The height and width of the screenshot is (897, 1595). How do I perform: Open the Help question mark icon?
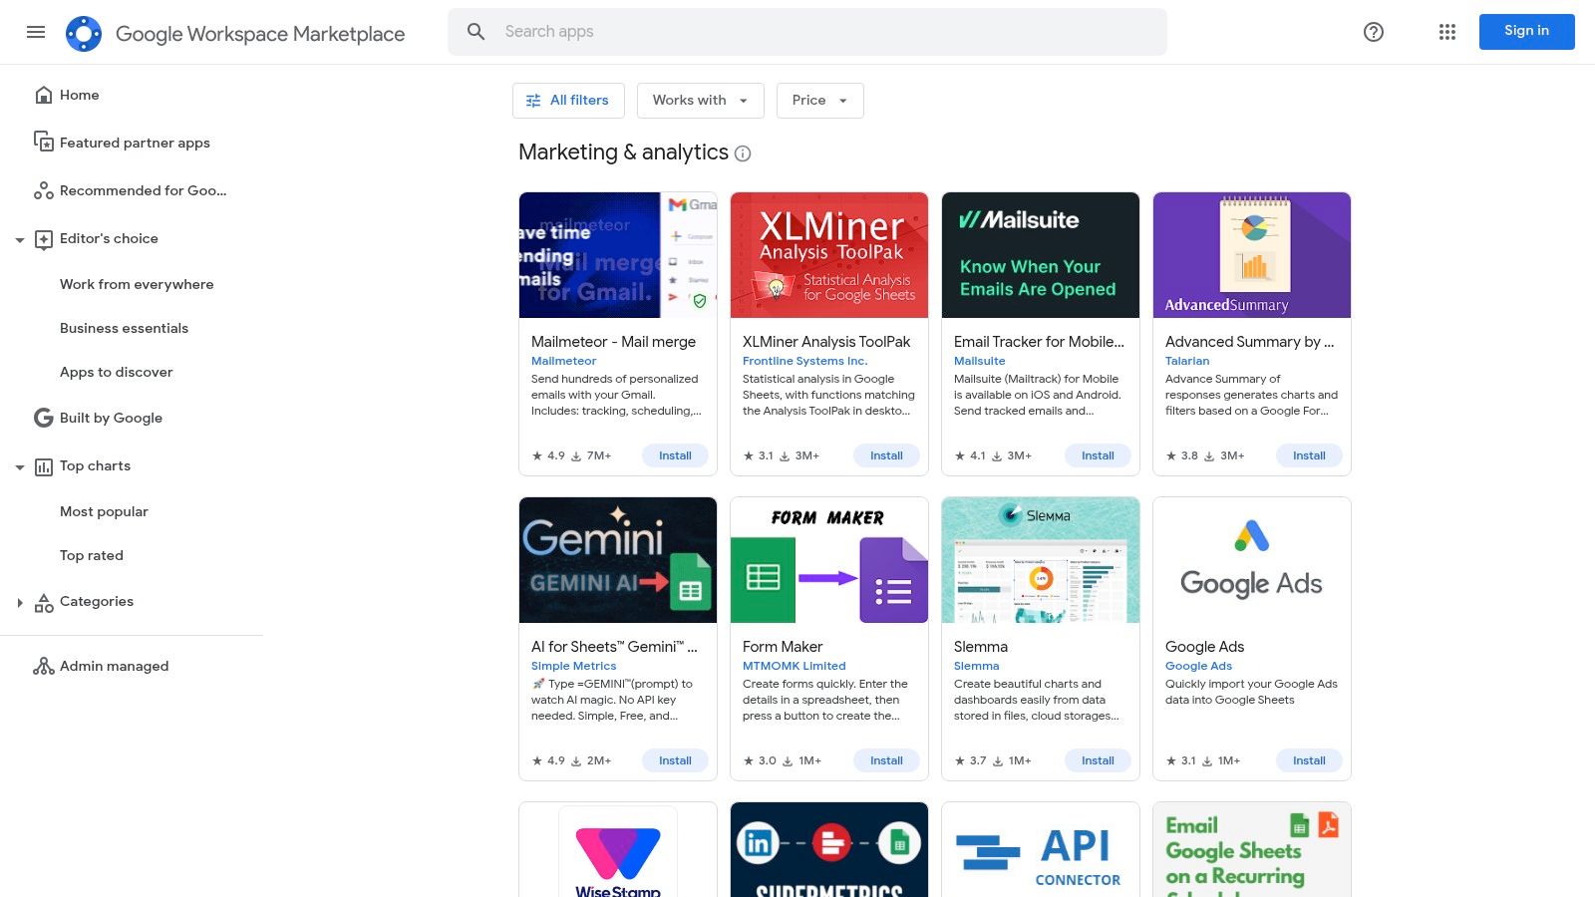1374,32
